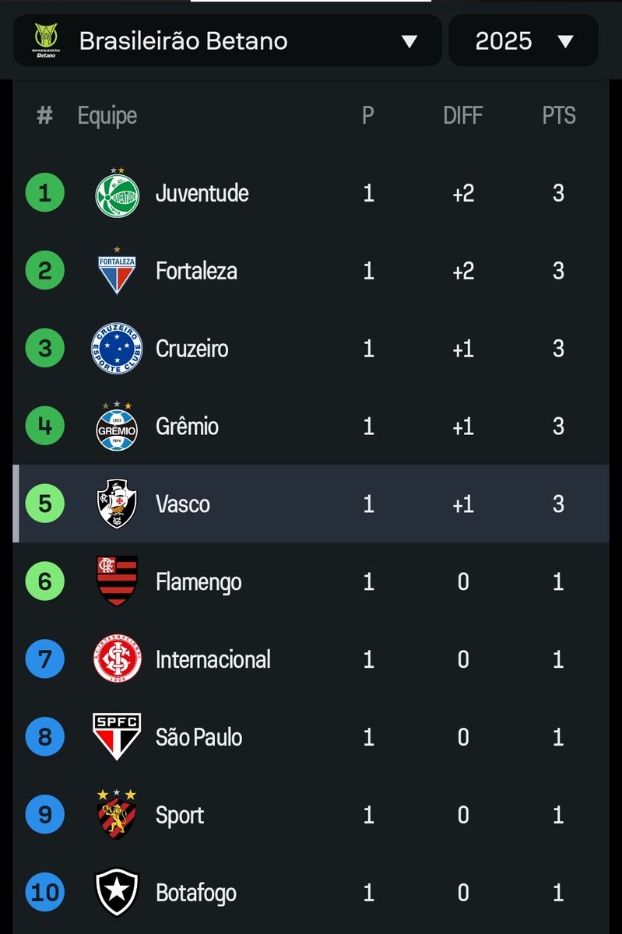The height and width of the screenshot is (934, 622).
Task: Click the Equipe column header
Action: coord(107,116)
